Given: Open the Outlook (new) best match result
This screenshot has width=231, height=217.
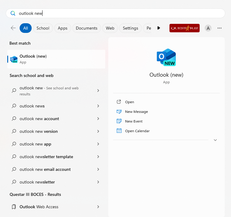Looking at the screenshot, I should tap(56, 59).
